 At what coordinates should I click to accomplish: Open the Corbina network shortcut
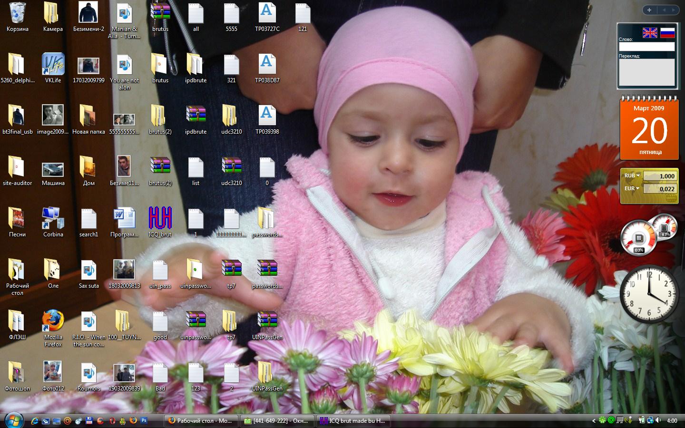53,219
